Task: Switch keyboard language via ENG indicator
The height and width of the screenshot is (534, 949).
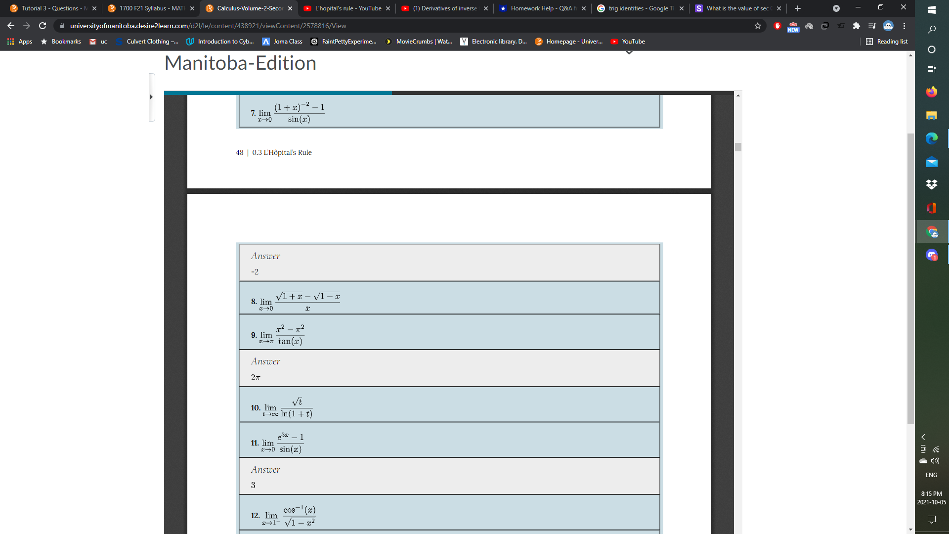Action: [931, 475]
